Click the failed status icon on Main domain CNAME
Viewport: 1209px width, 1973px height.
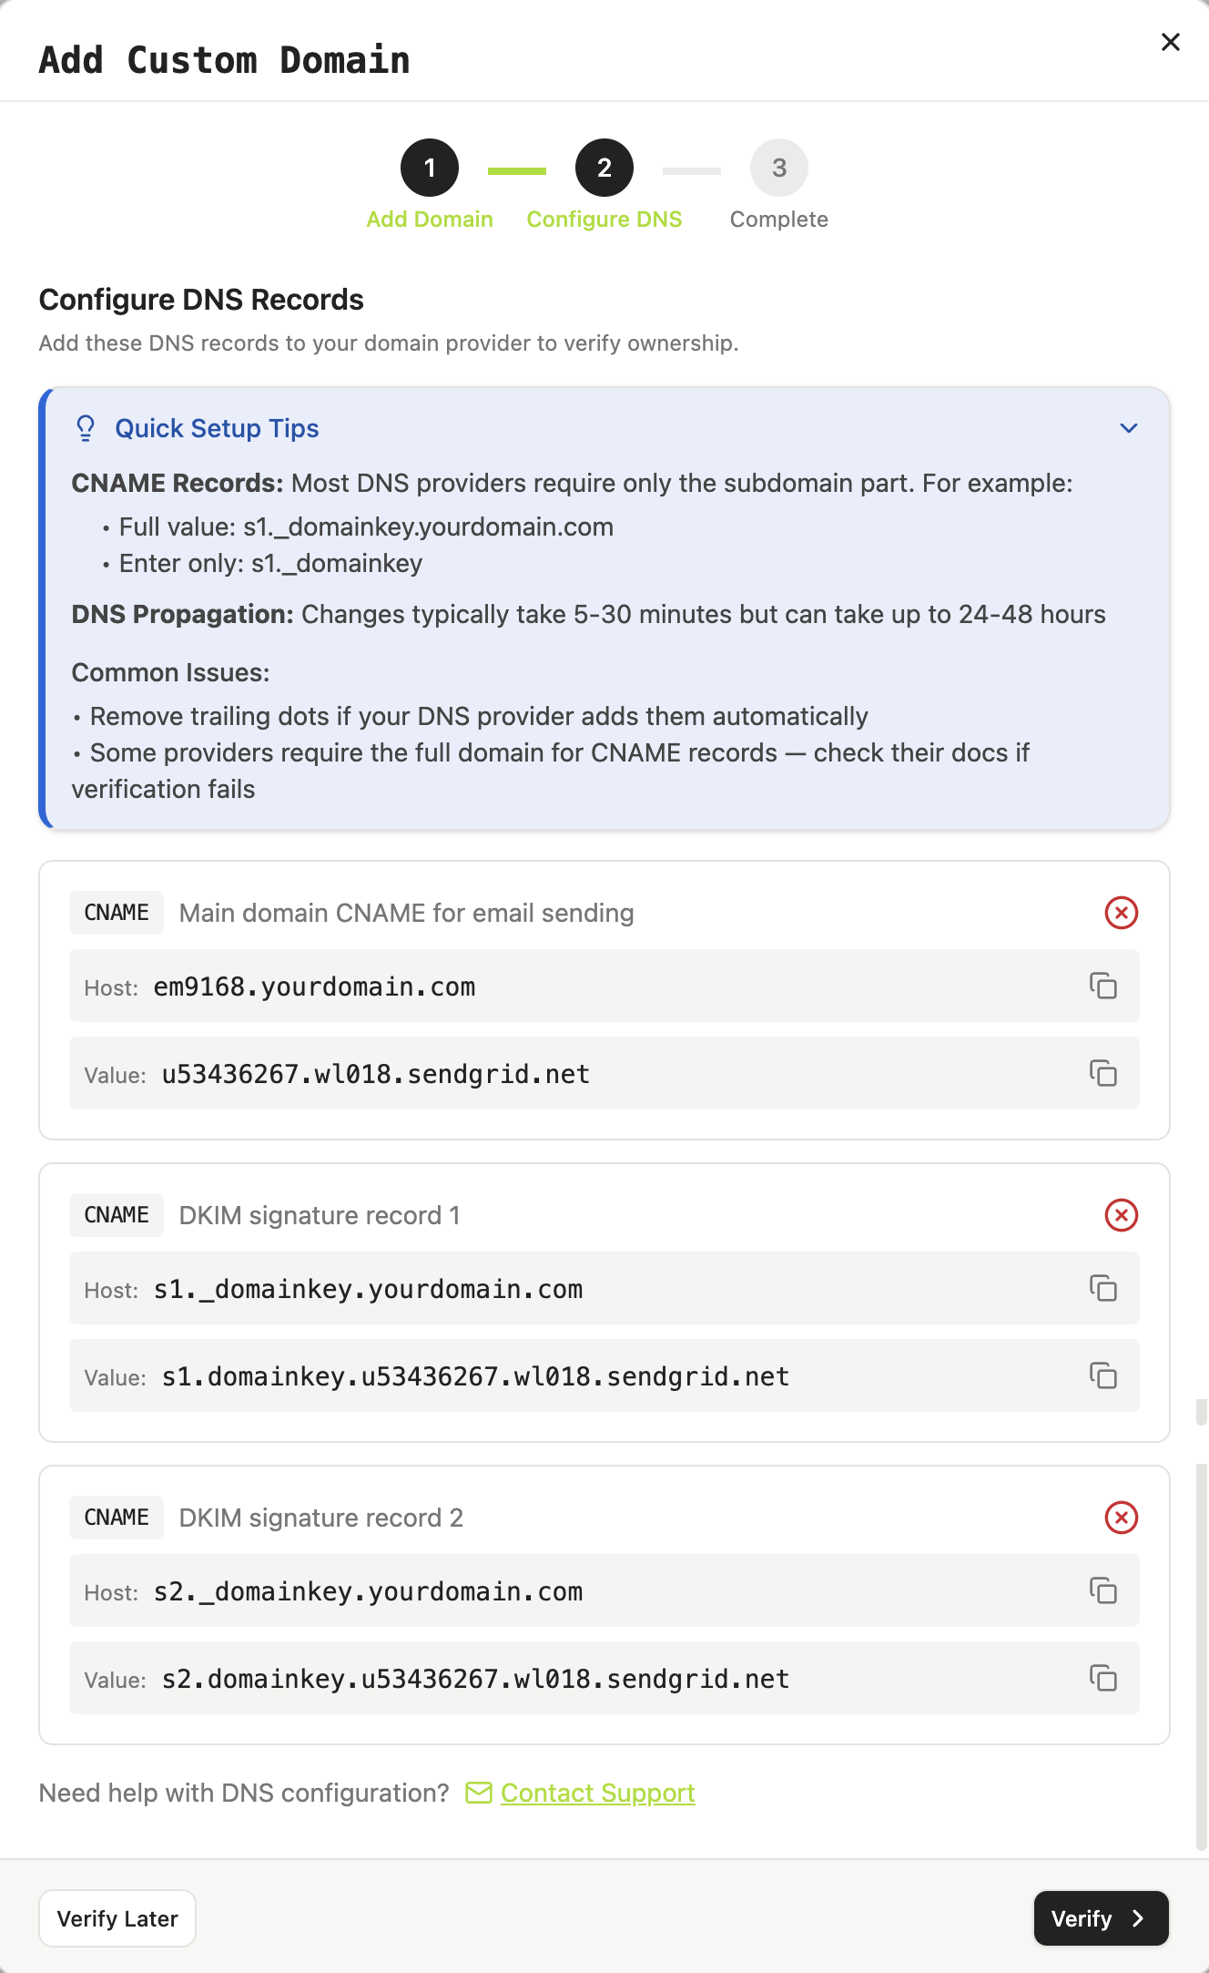[1122, 913]
